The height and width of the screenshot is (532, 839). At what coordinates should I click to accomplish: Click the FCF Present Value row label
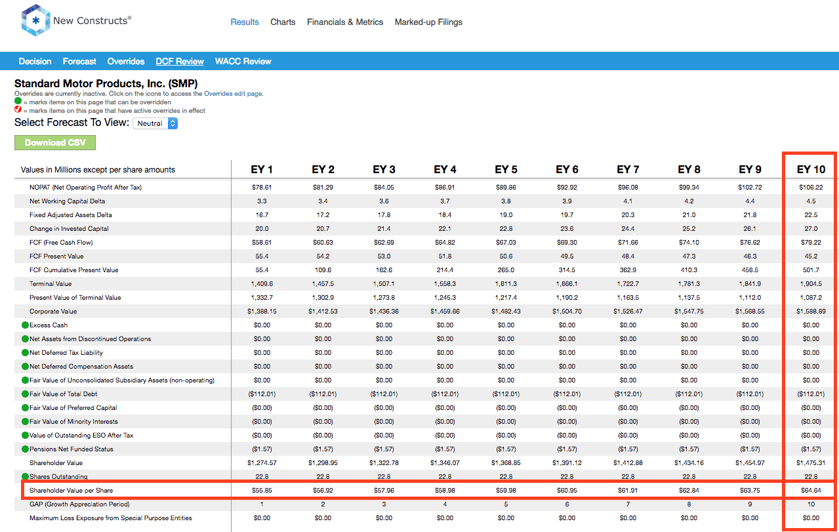[56, 256]
